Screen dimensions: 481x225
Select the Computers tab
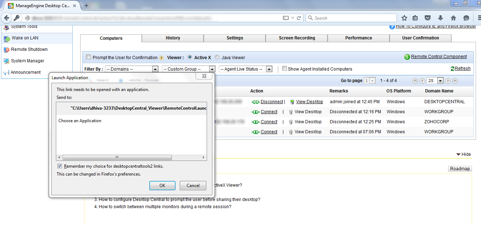click(x=111, y=38)
